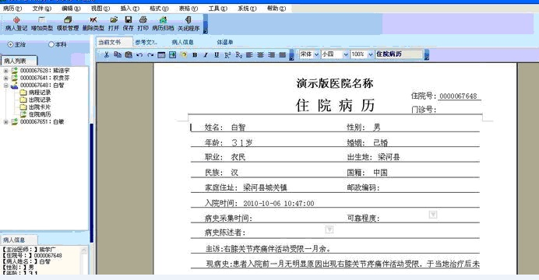
Task: Toggle underline with the U icon
Action: [217, 54]
